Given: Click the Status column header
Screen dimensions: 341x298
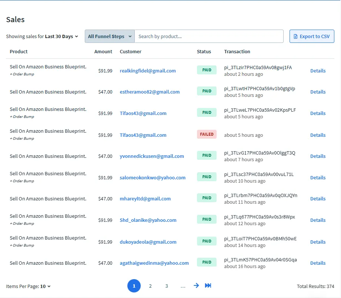Looking at the screenshot, I should click(x=204, y=52).
